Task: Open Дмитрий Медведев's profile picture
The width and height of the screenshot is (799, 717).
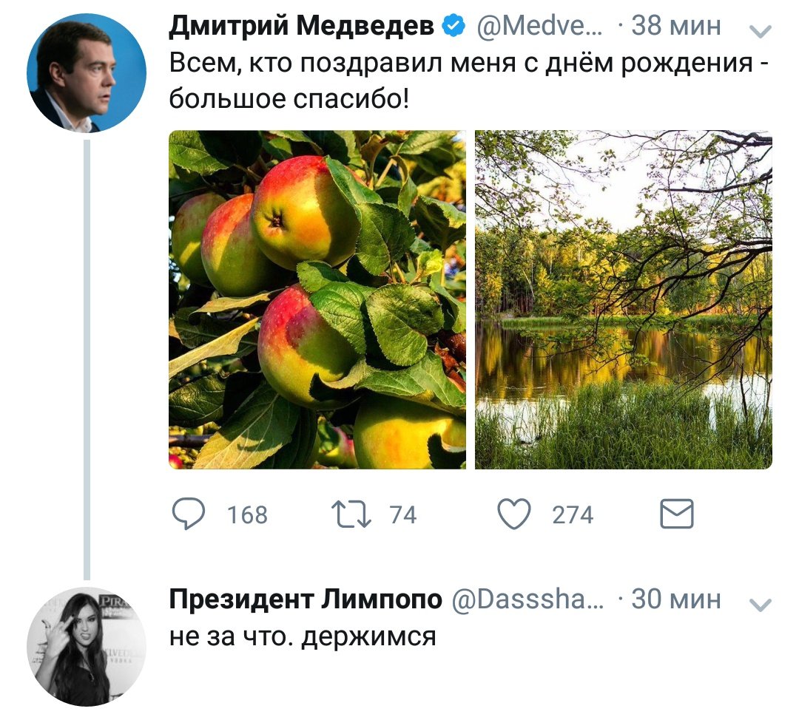Action: click(x=87, y=72)
